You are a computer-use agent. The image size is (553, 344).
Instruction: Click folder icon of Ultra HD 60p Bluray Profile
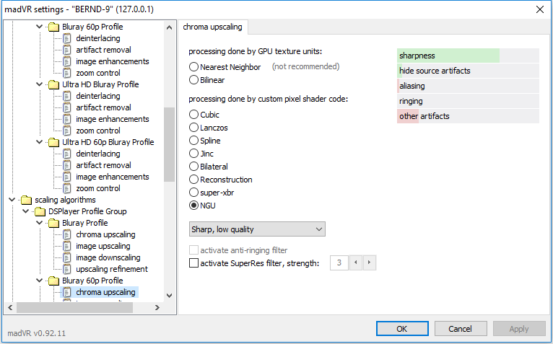tap(53, 142)
